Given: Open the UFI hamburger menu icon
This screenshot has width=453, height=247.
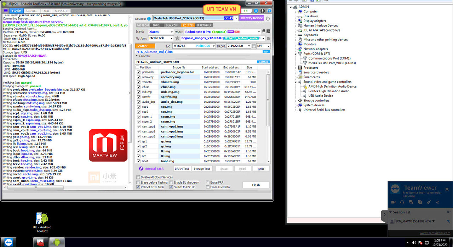Looking at the screenshot, I should pyautogui.click(x=5, y=11).
